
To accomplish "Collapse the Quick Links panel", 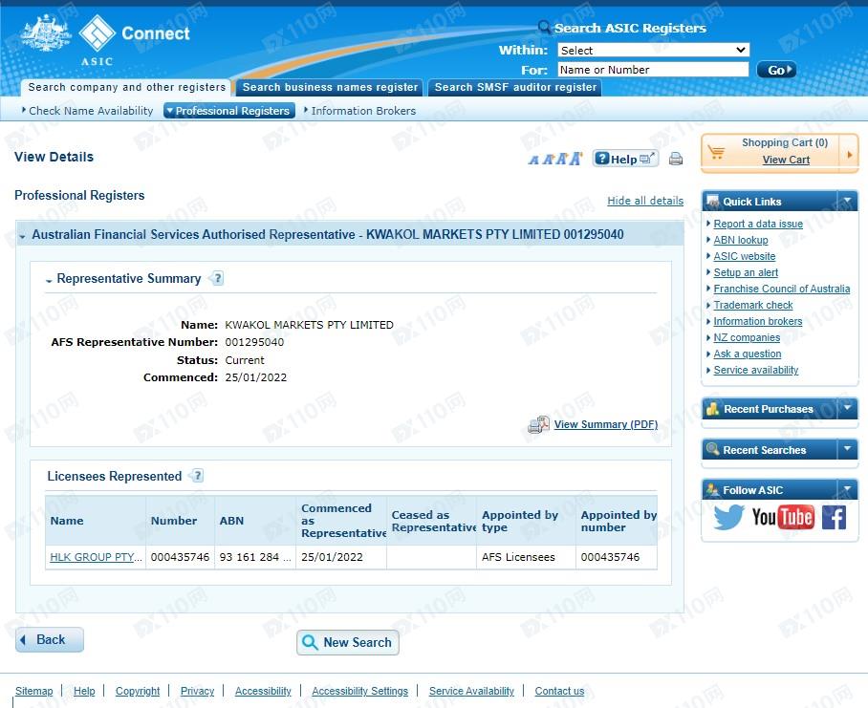I will [x=847, y=201].
